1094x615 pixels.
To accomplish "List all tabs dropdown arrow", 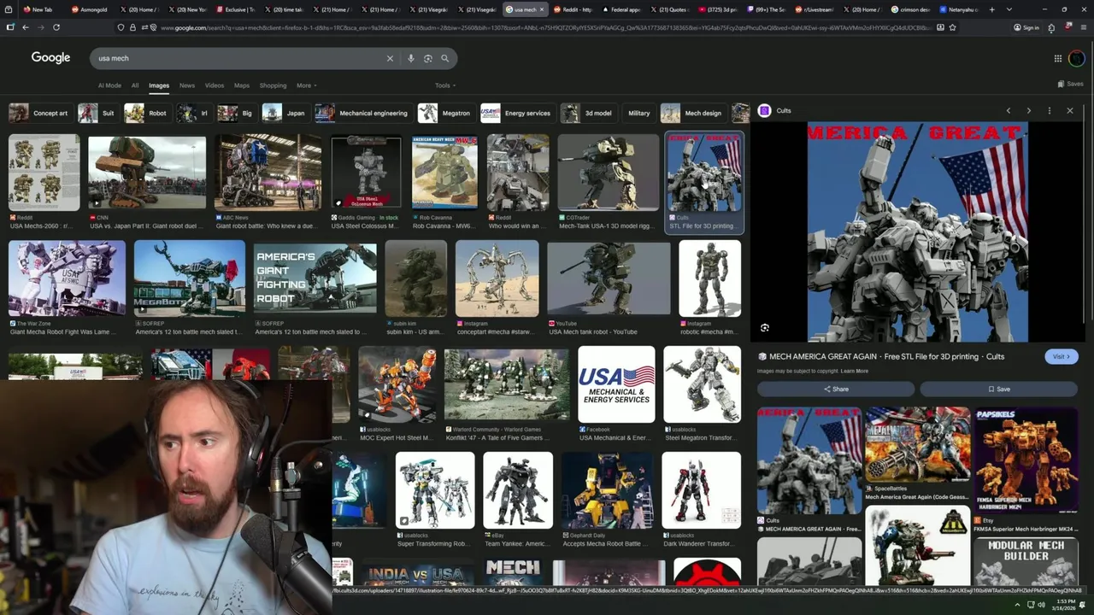I will click(x=1009, y=9).
